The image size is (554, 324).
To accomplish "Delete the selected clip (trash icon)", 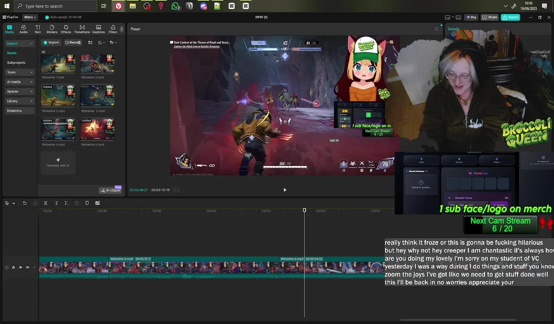I will pos(77,203).
